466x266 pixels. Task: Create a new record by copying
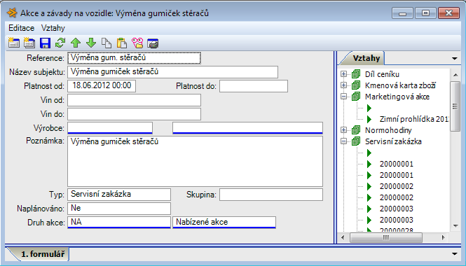point(29,43)
